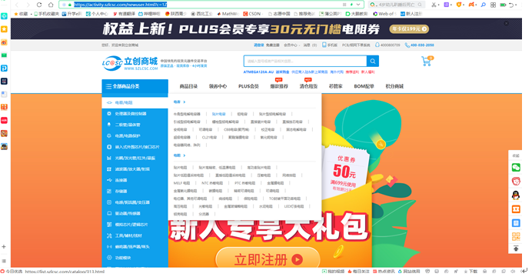Expand 全部商品分类 category menu
This screenshot has width=532, height=277.
[135, 86]
